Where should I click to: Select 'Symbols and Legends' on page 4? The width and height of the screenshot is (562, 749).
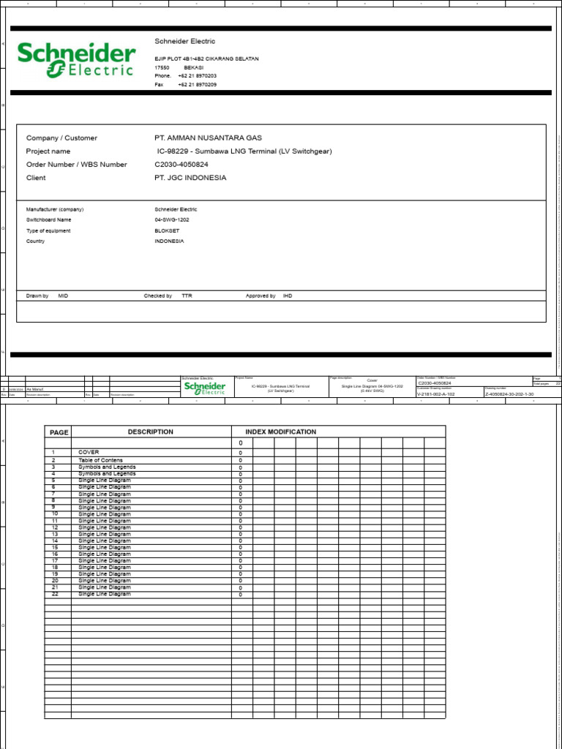[107, 474]
